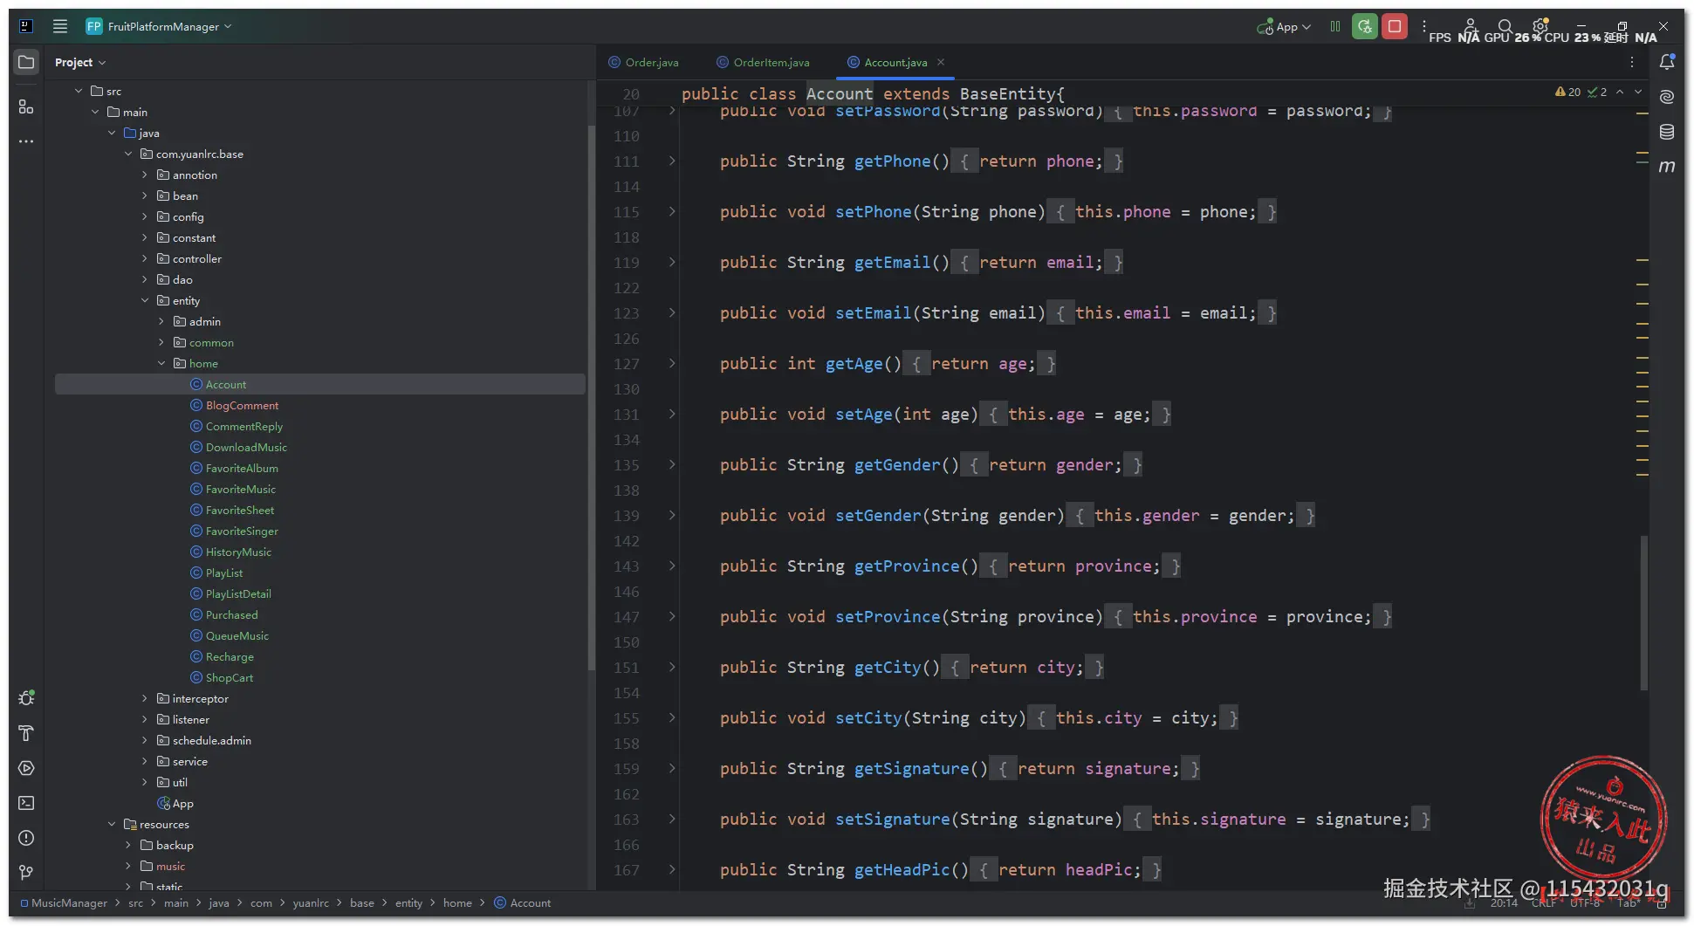Viewport: 1694px width, 926px height.
Task: Expand the controller package
Action: tap(145, 258)
